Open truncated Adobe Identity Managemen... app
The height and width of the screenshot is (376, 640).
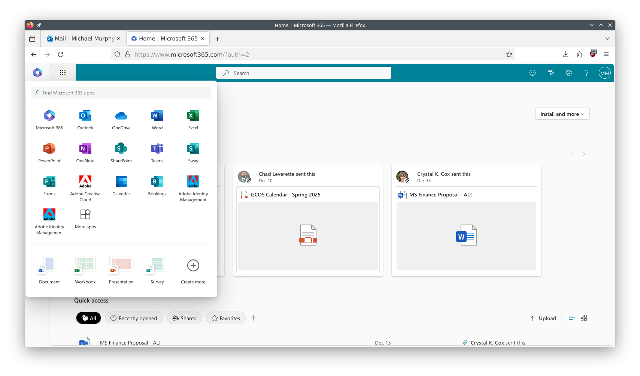coord(49,222)
